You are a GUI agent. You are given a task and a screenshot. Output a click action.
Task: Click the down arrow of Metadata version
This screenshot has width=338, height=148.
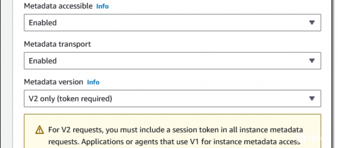click(x=312, y=98)
